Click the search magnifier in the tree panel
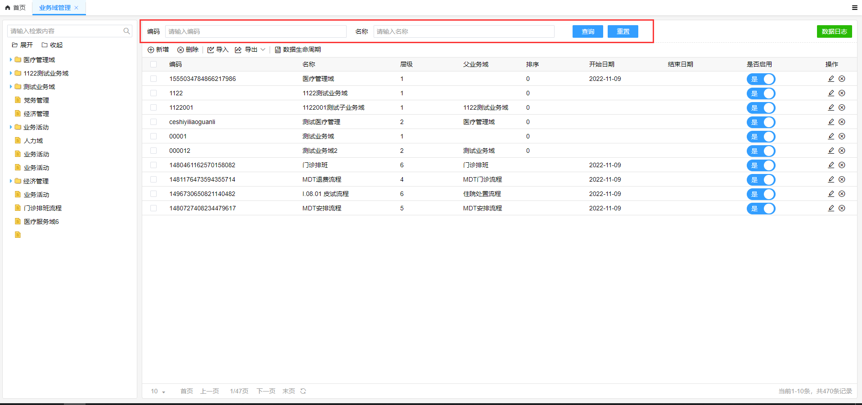862x405 pixels. click(126, 31)
